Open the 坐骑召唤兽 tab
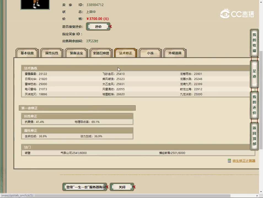The width and height of the screenshot is (263, 198). point(101,53)
